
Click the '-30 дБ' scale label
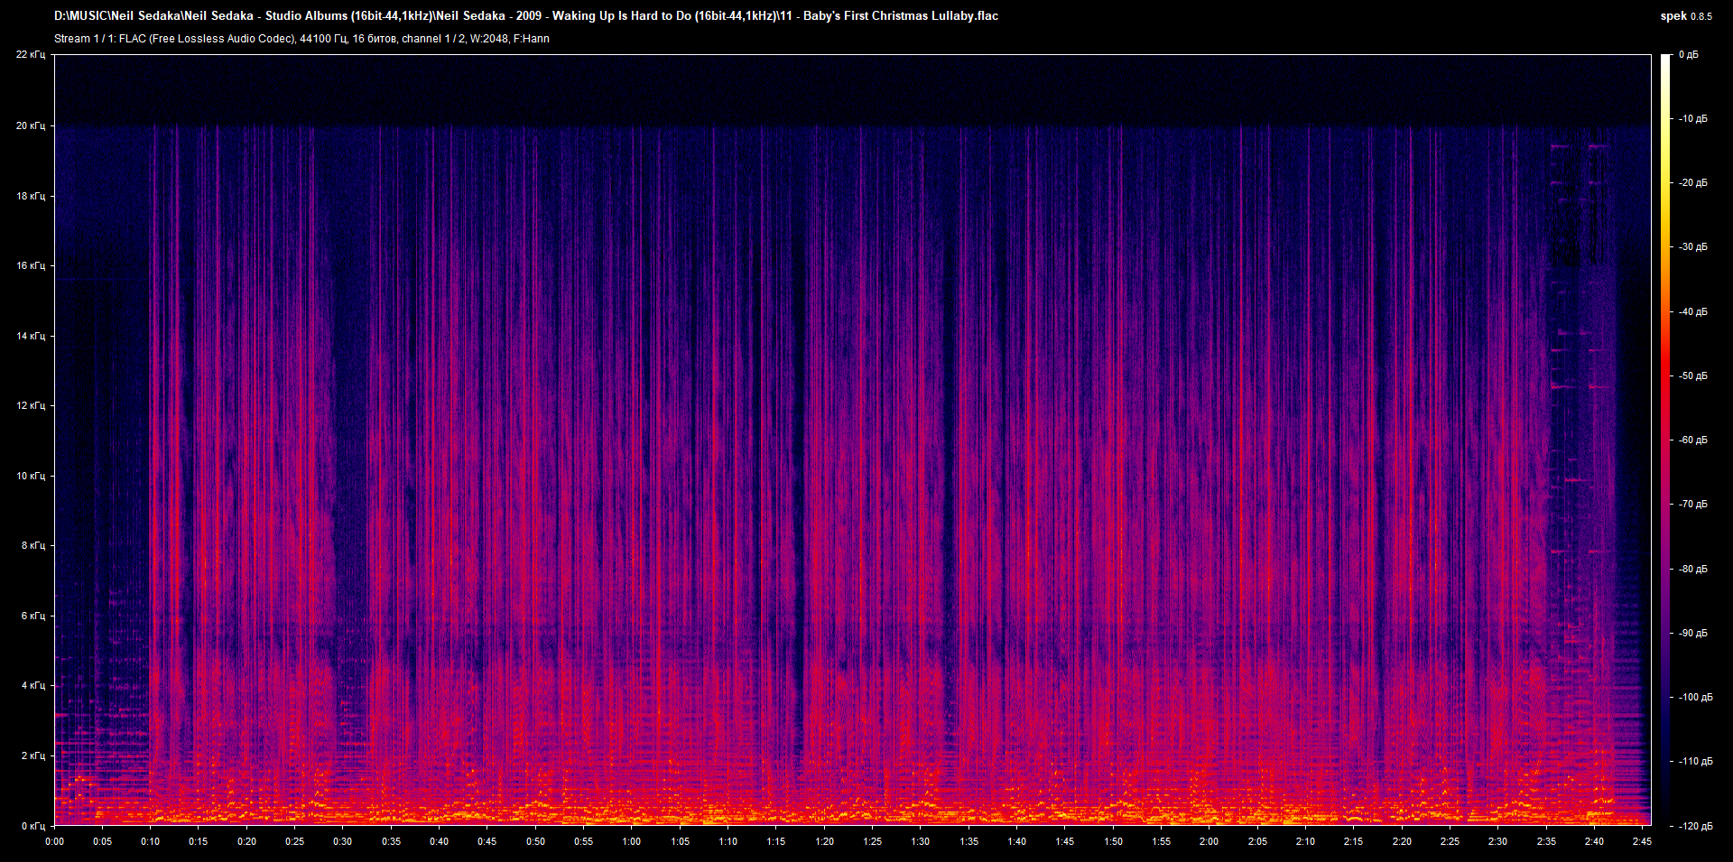(1693, 246)
